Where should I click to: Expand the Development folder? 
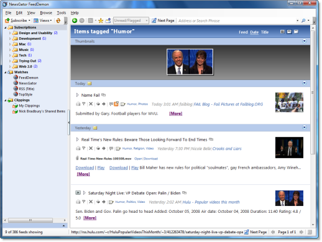[x=10, y=38]
